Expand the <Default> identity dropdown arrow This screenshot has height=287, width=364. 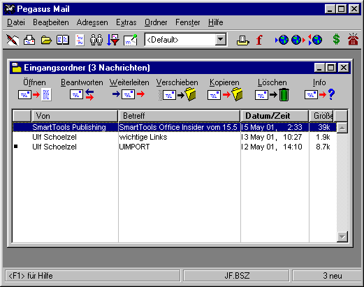click(220, 40)
